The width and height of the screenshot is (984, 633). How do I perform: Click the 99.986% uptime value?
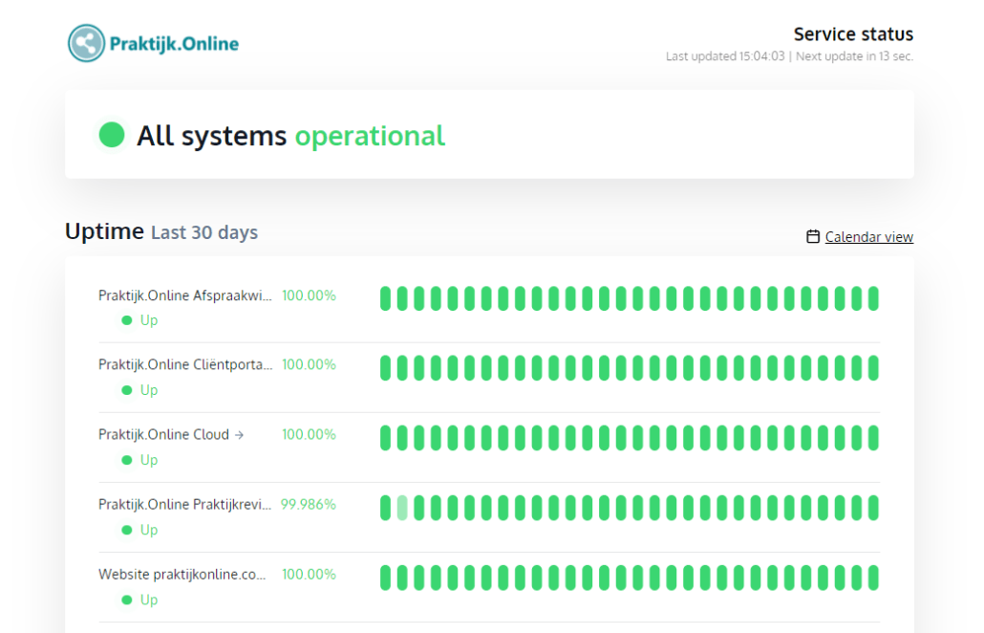309,504
